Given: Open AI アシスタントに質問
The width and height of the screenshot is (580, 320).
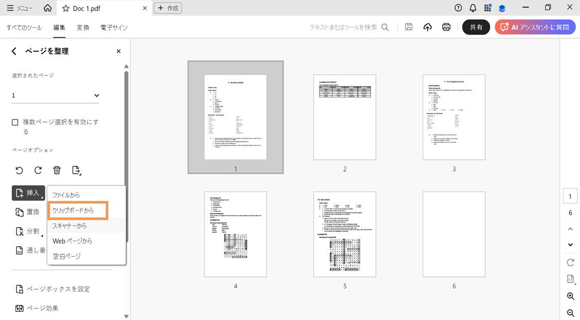Looking at the screenshot, I should click(x=535, y=27).
